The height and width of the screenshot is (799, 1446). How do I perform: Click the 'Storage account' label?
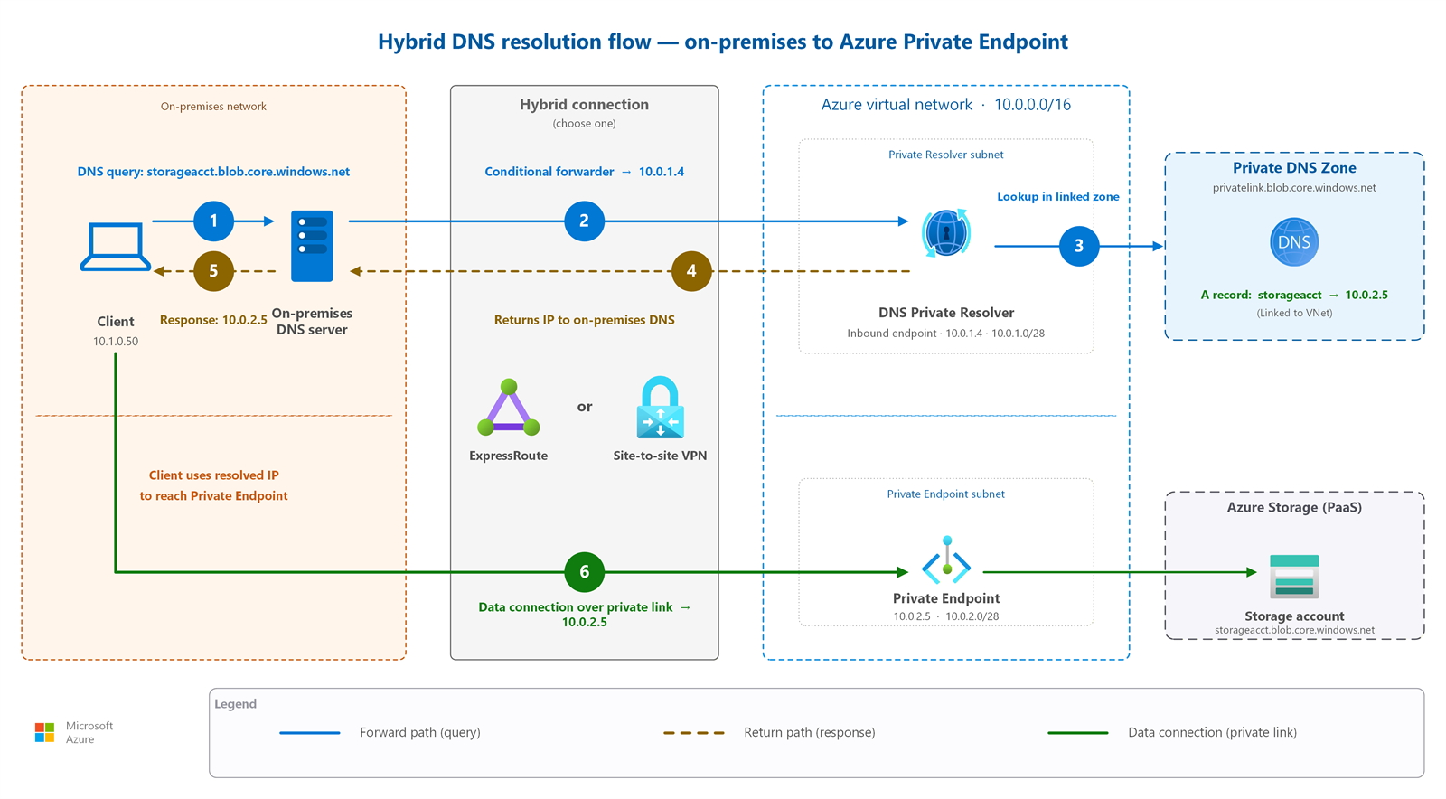point(1294,616)
